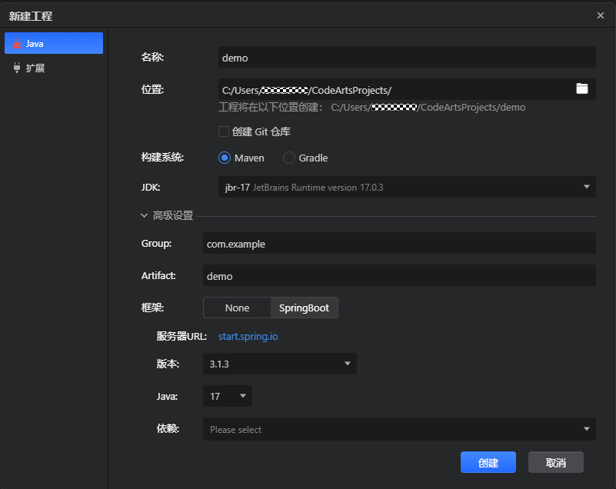Close the new project dialog
Image resolution: width=616 pixels, height=489 pixels.
pyautogui.click(x=601, y=15)
